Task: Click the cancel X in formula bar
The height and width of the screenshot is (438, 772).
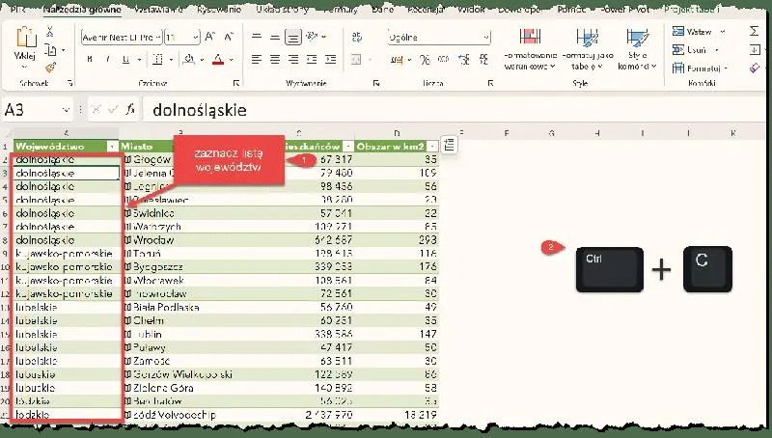Action: [x=96, y=110]
